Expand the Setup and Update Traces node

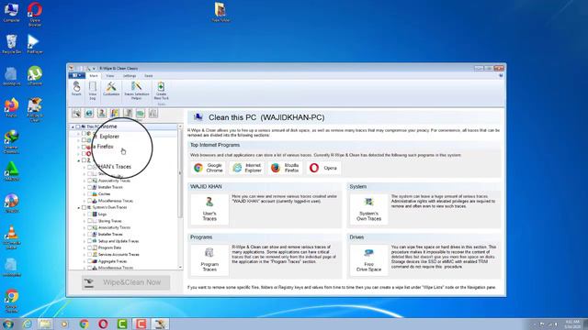tap(85, 241)
